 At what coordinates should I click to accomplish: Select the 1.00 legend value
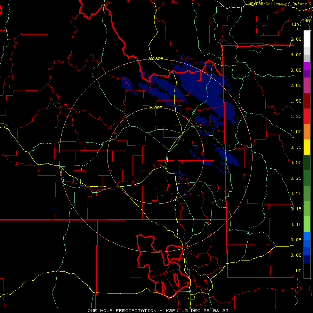pyautogui.click(x=296, y=132)
